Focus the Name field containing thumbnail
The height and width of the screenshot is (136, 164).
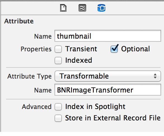[108, 36]
